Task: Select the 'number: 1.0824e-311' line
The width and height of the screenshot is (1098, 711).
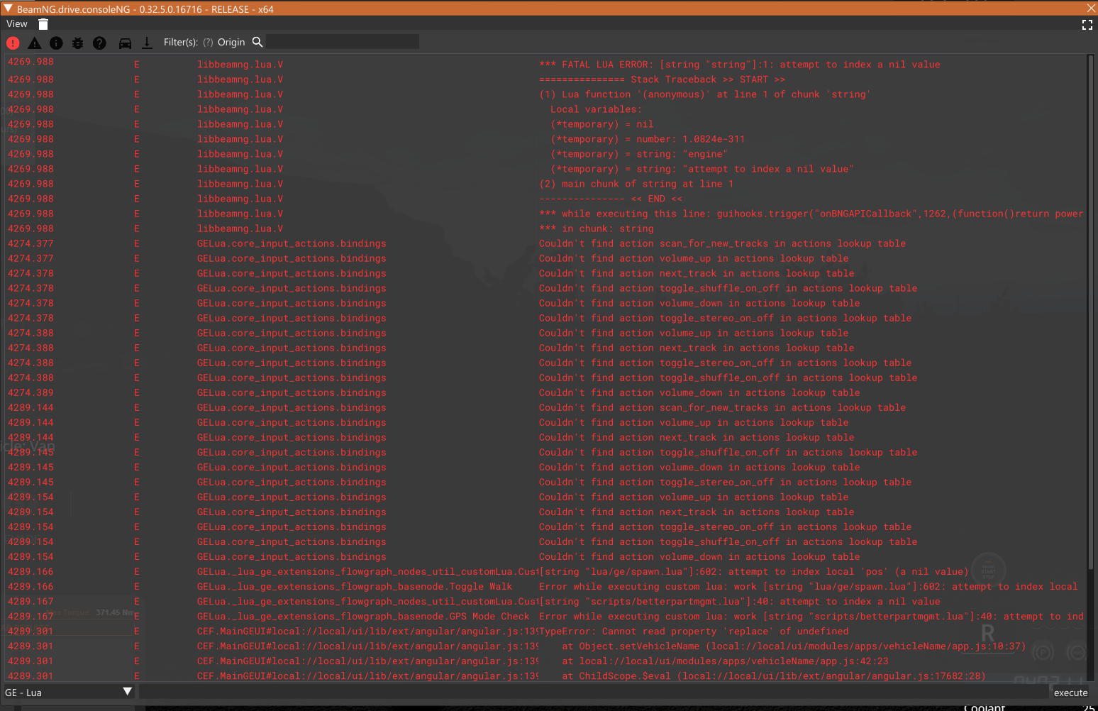Action: [x=648, y=139]
